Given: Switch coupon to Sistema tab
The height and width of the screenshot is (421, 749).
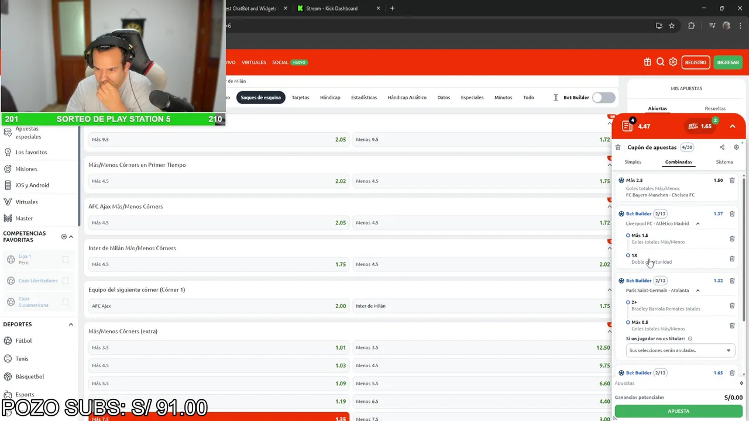Looking at the screenshot, I should tap(724, 162).
